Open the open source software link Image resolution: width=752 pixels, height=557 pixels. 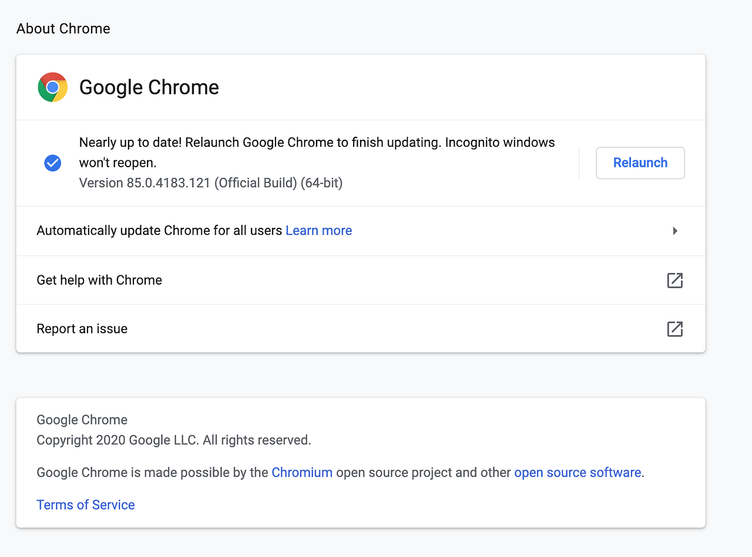click(577, 472)
